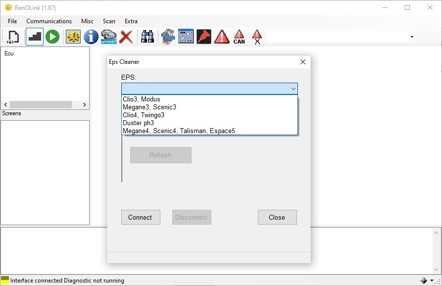Click the staircase steps toolbar icon

coord(35,37)
